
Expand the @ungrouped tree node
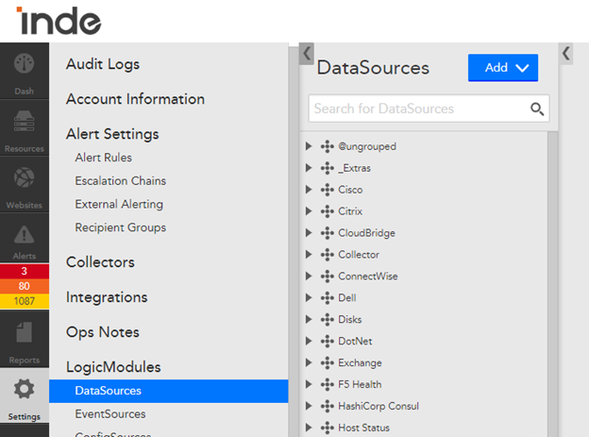[x=309, y=146]
